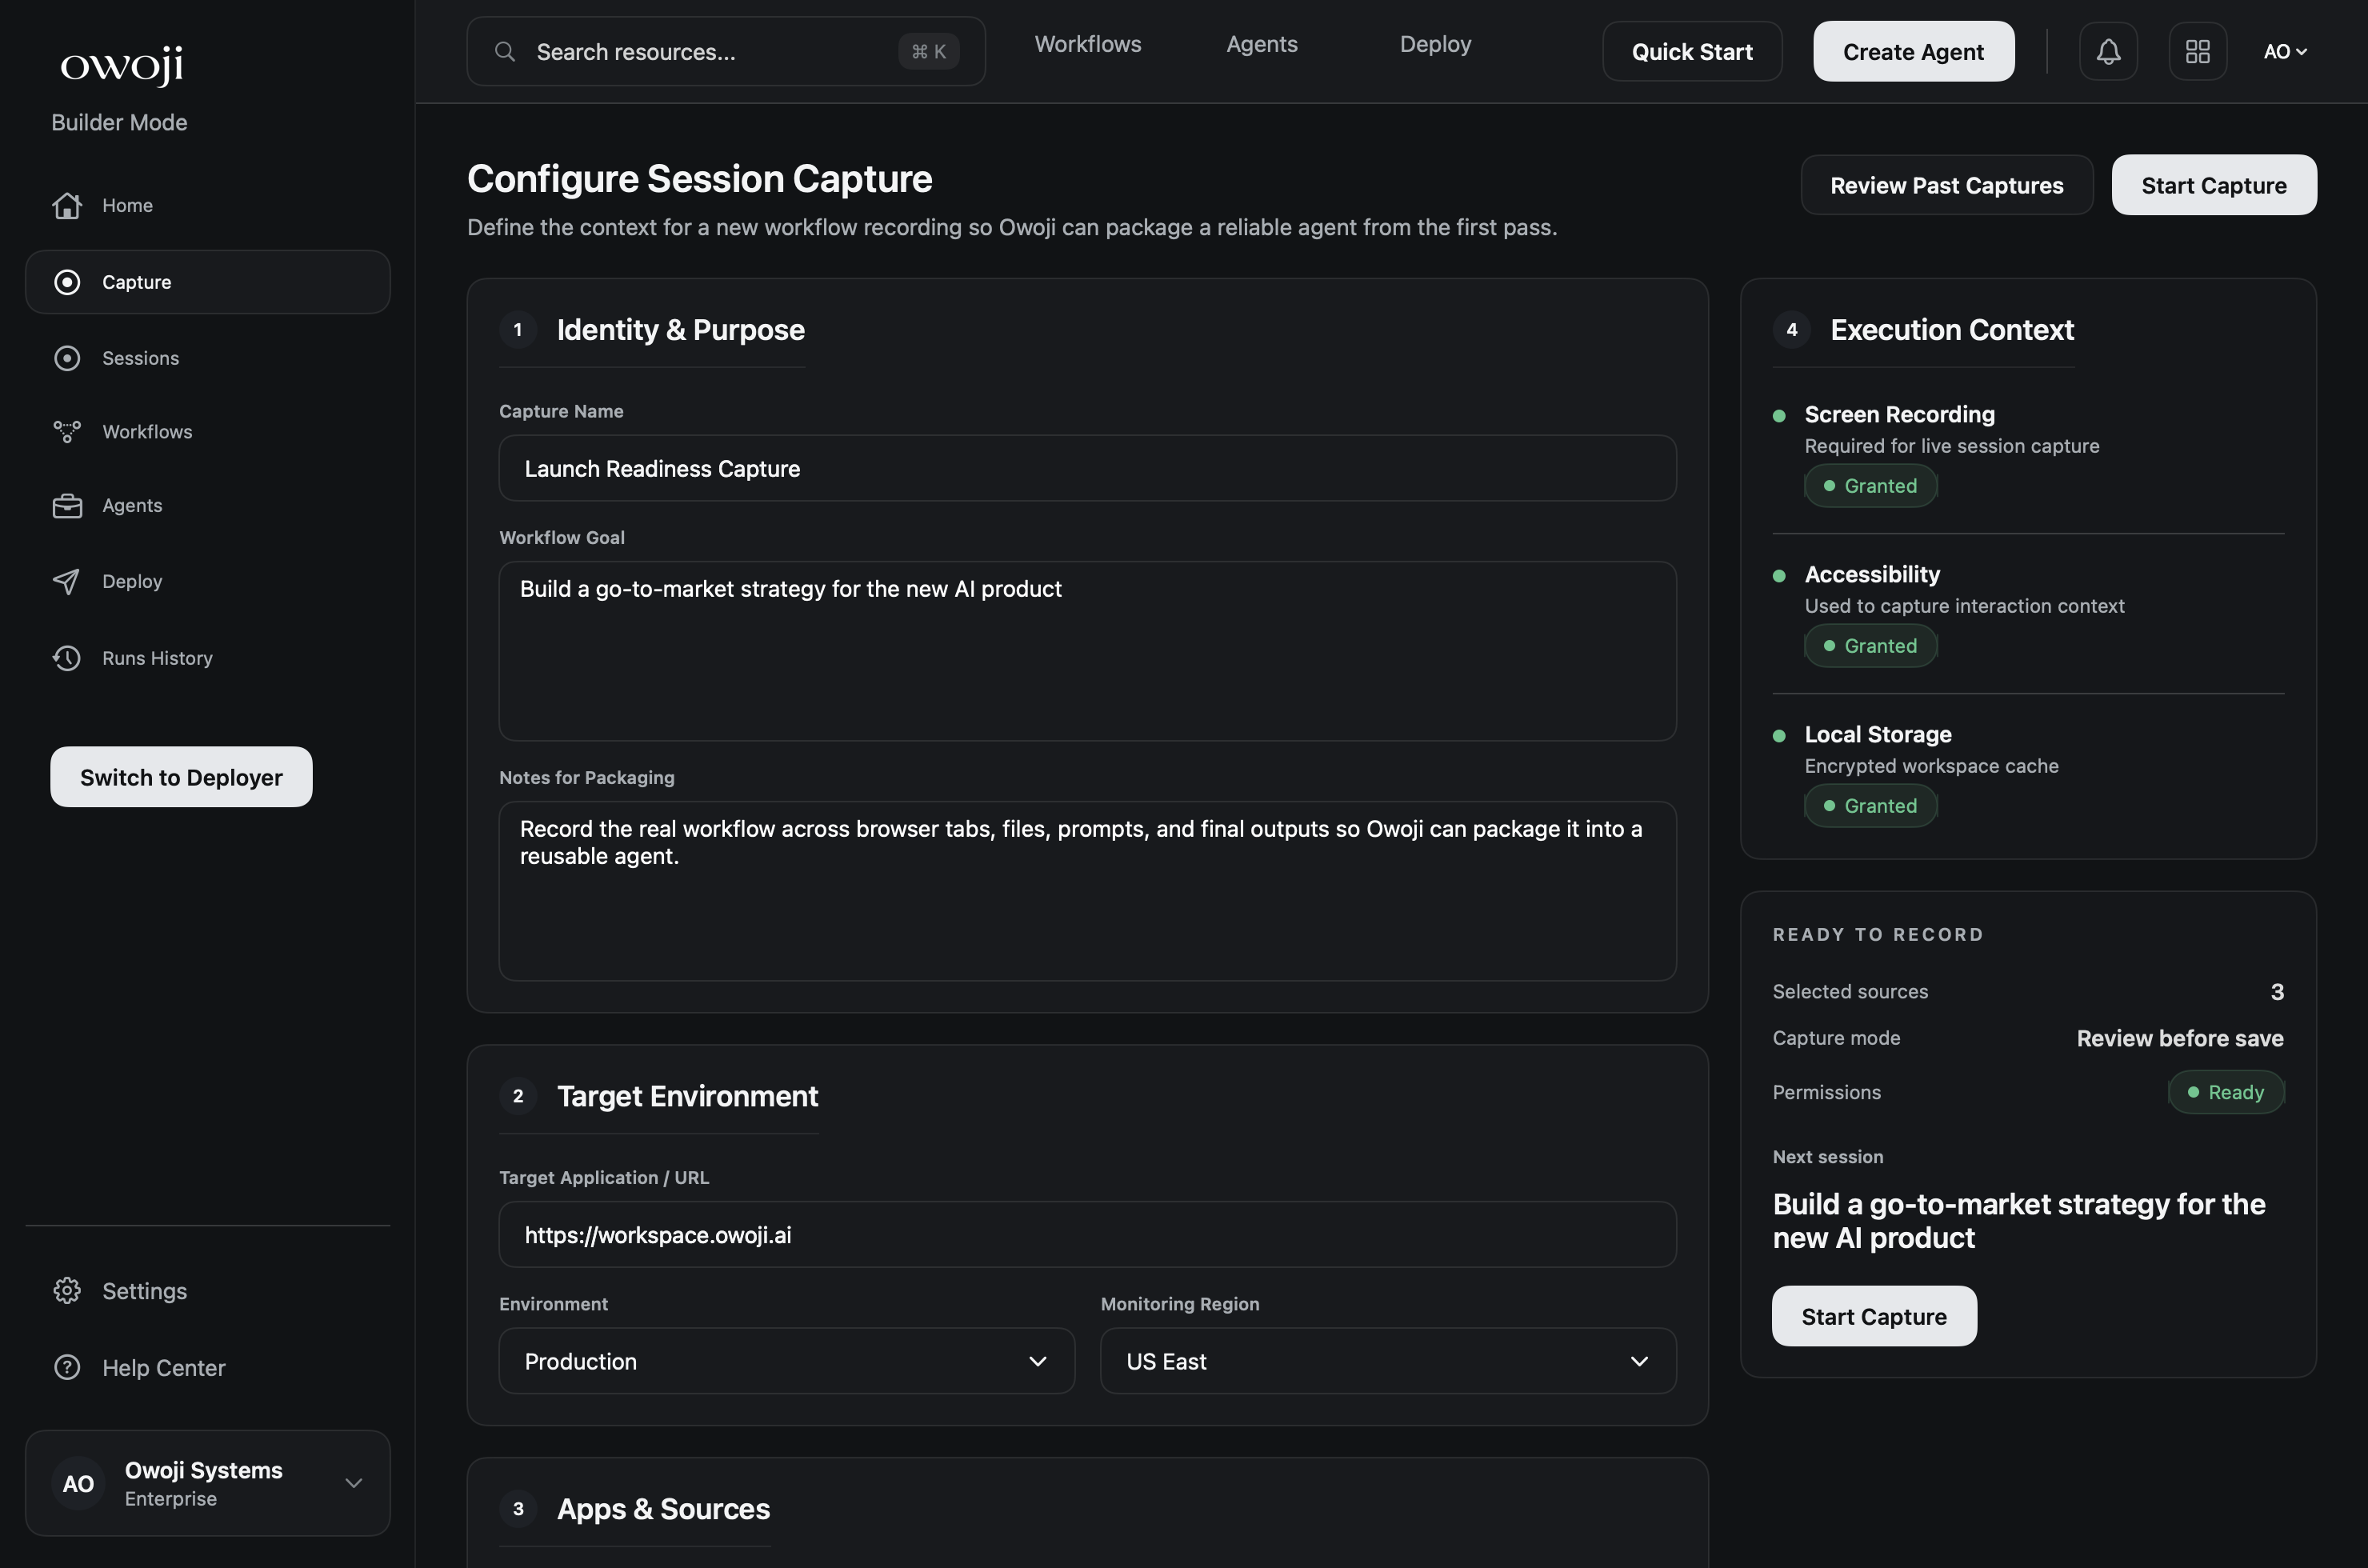Open the Settings gear icon
The height and width of the screenshot is (1568, 2368).
coord(67,1291)
